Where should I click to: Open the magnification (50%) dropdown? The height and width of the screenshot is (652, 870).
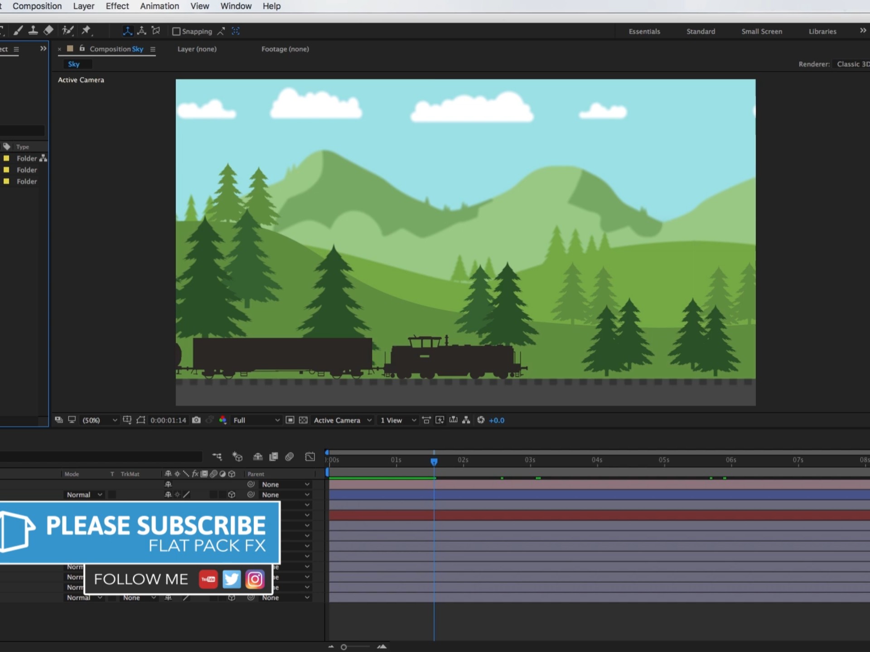99,420
